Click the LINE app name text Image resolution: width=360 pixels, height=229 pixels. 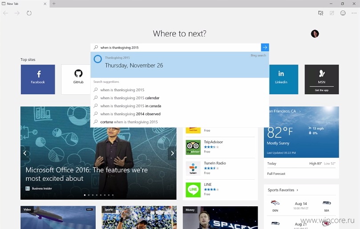[208, 185]
